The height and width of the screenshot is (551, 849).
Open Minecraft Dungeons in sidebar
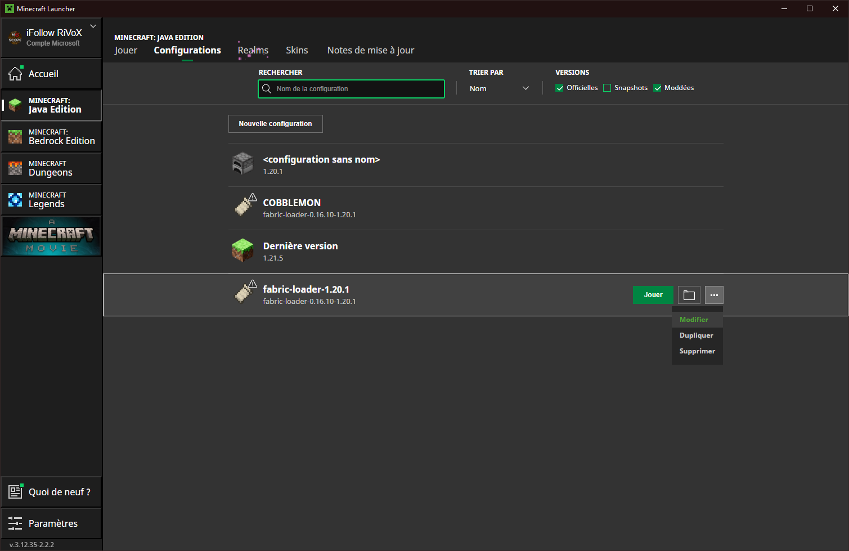[51, 168]
